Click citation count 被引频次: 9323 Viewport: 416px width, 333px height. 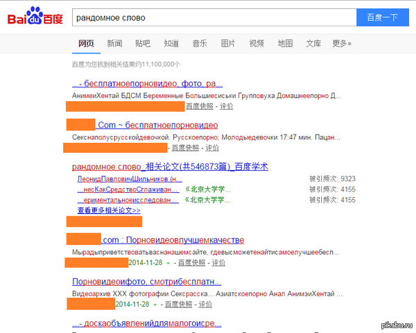(x=332, y=179)
